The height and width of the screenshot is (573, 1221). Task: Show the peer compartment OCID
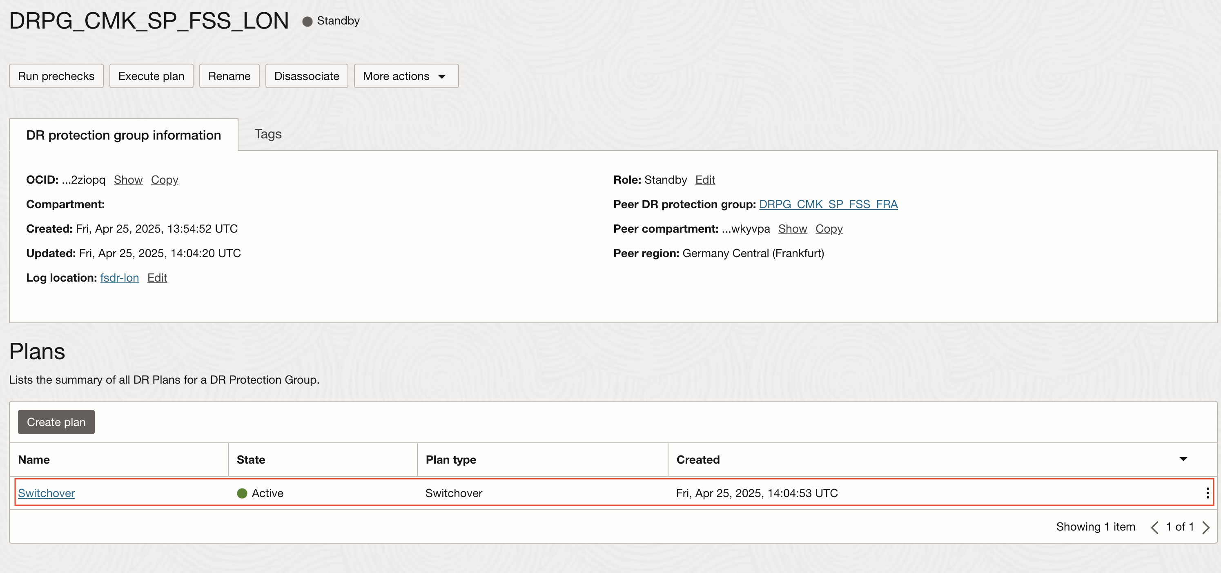(792, 229)
